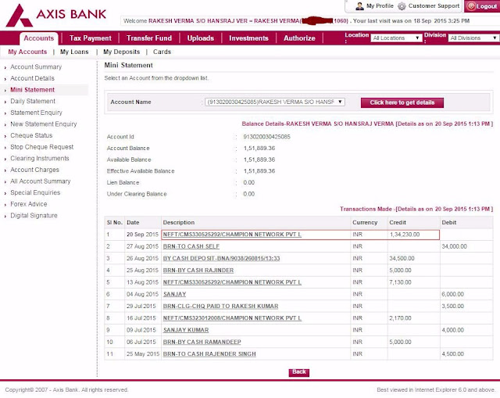Open BRN-TO CASH RAJENDER SINGH transaction
This screenshot has height=398, width=500.
[209, 354]
